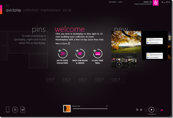Image resolution: width=173 pixels, height=118 pixels.
Task: Open Settings
Action: click(112, 2)
